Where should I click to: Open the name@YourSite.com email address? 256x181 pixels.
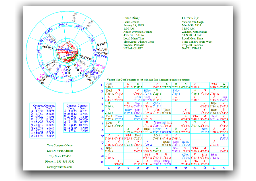(x=60, y=167)
